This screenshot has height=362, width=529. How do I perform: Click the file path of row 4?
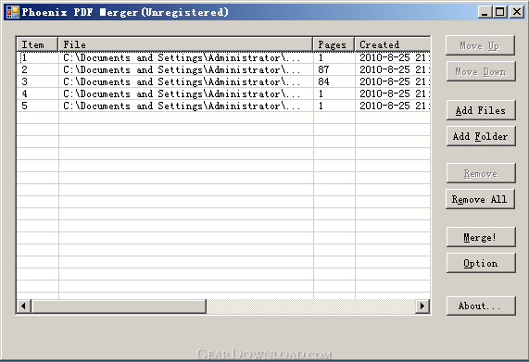182,94
